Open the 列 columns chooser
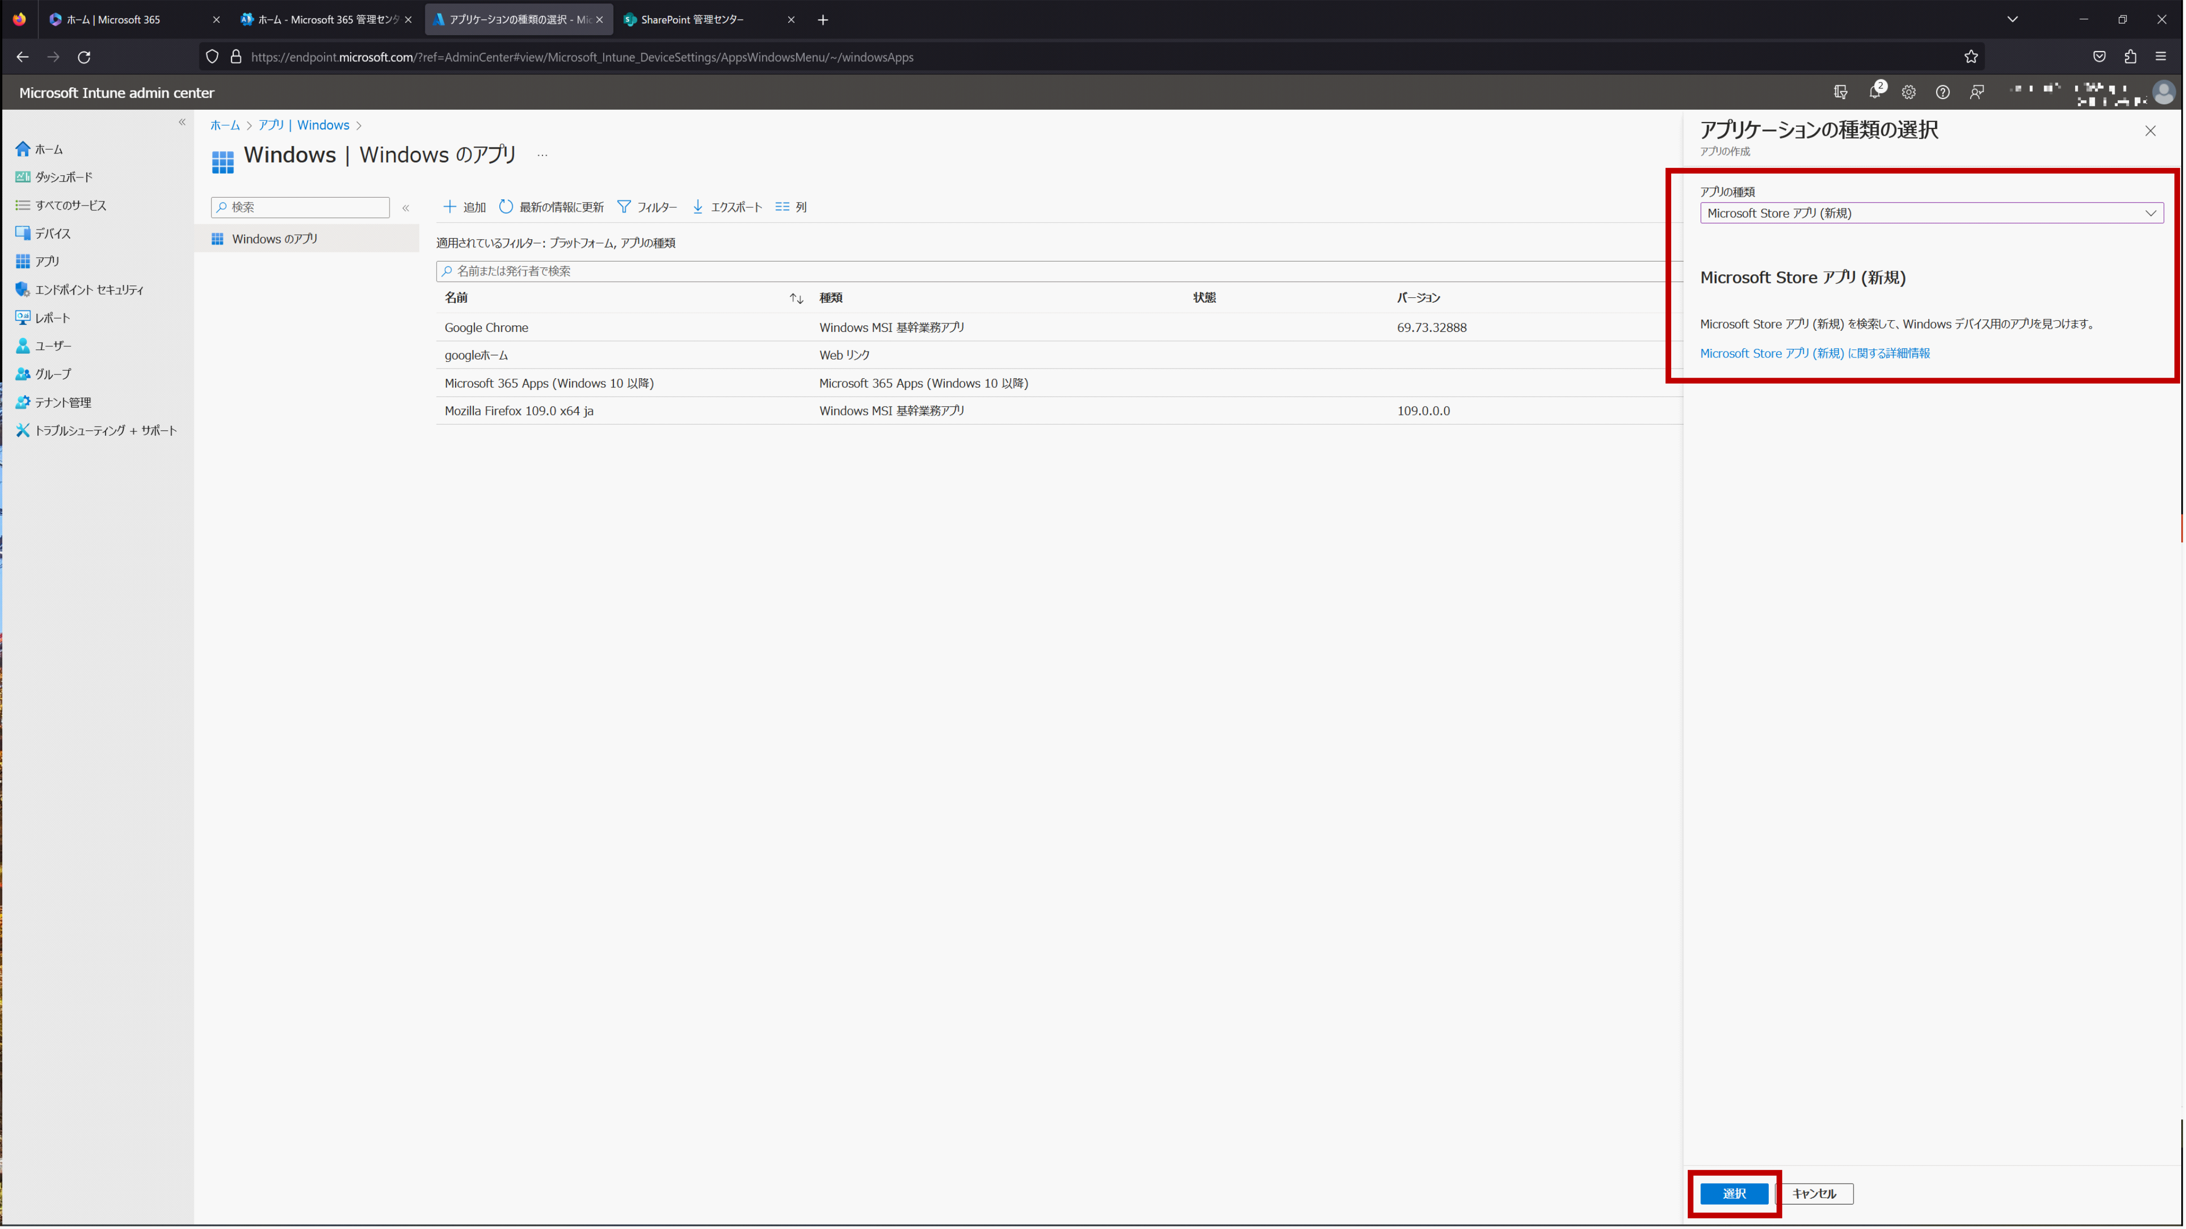The image size is (2186, 1229). tap(790, 207)
